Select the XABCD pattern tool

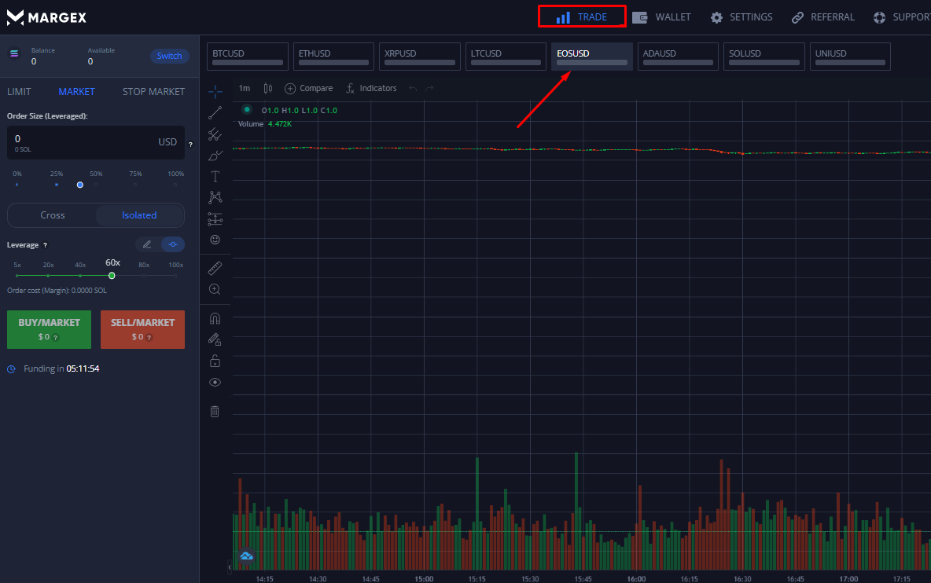[215, 197]
